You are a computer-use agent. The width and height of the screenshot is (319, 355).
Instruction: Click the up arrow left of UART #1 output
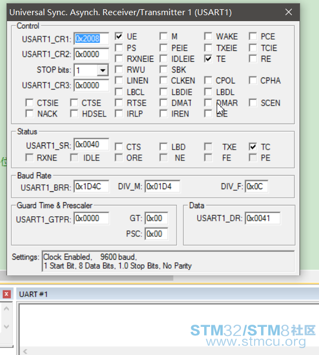pyautogui.click(x=6, y=308)
